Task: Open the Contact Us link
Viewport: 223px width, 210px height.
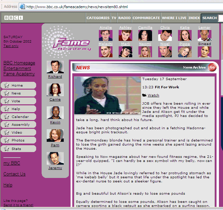Action: (14, 174)
